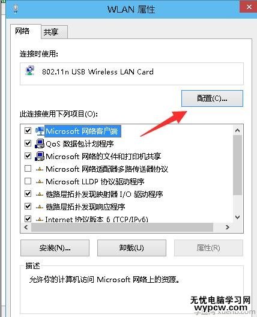
Task: Uncheck the Microsoft 网络客户端 checkbox
Action: 28,131
